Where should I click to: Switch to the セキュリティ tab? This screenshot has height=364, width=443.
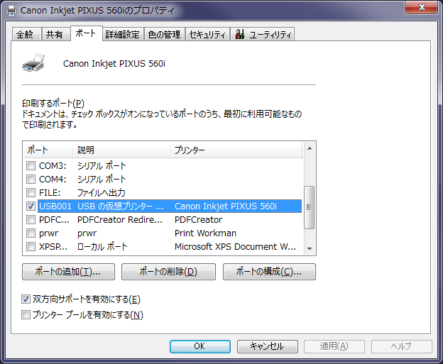coord(207,34)
